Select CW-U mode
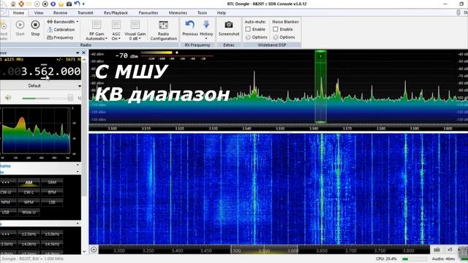The image size is (468, 263). (6, 192)
